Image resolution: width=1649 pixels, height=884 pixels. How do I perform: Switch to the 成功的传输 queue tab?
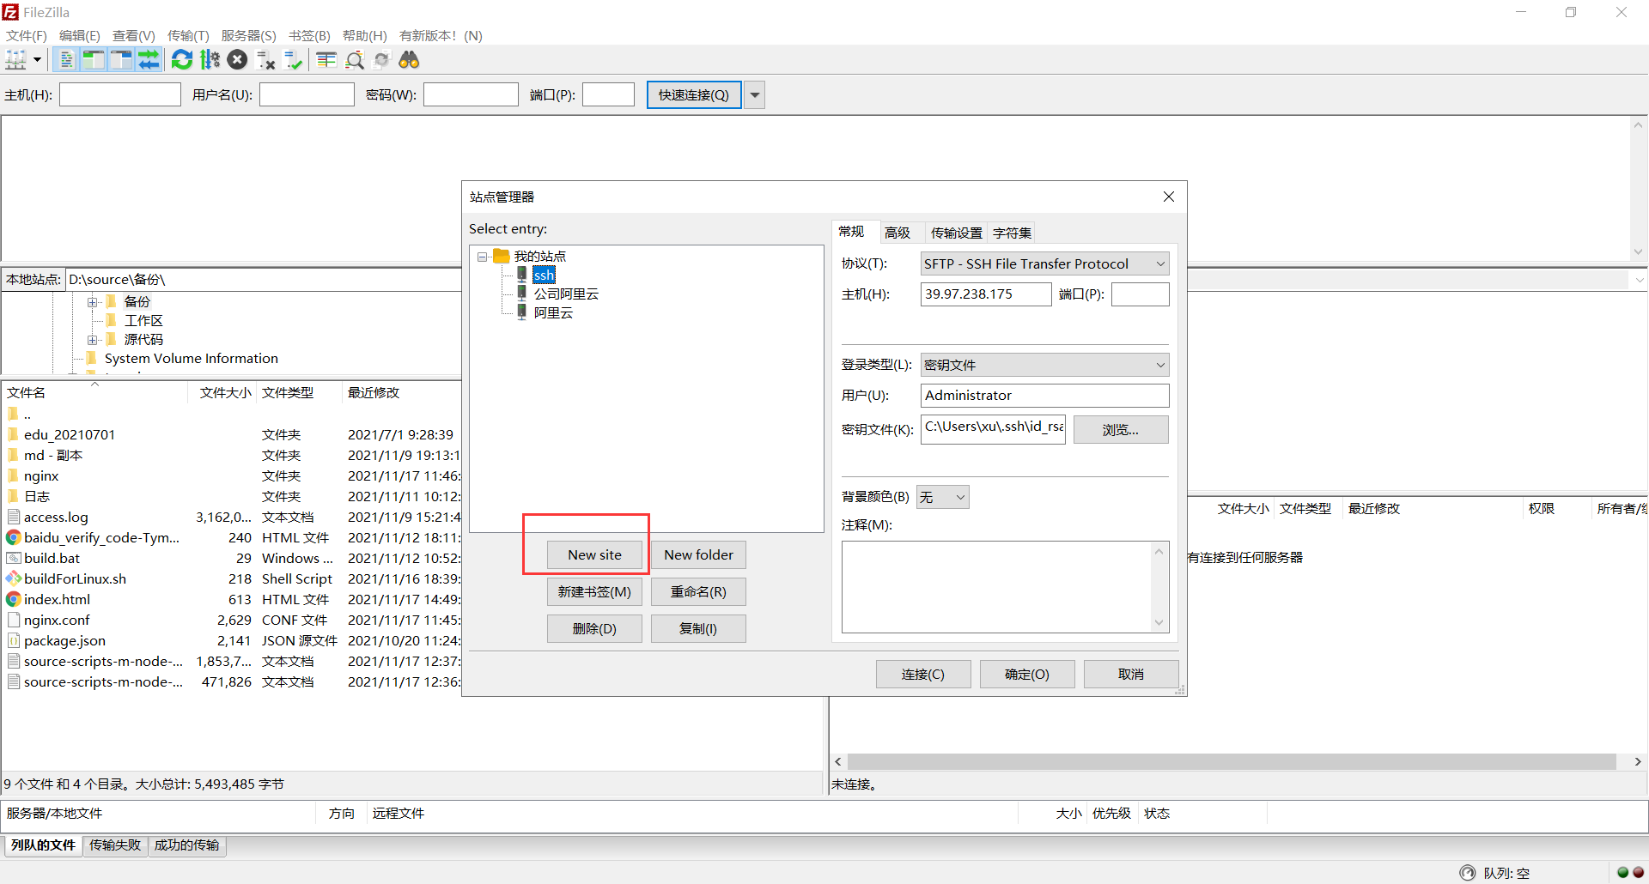[x=186, y=845]
